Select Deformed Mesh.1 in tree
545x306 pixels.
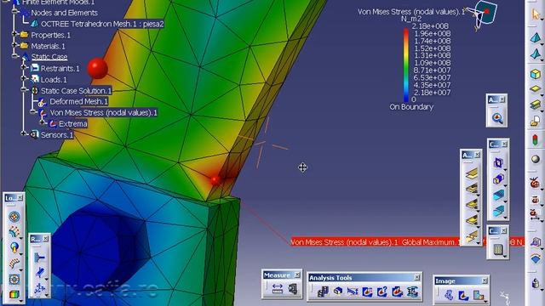tap(78, 102)
